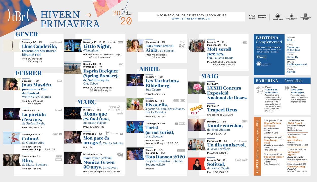
Task: Click the apropa cultura logo
Action: [x=252, y=17]
